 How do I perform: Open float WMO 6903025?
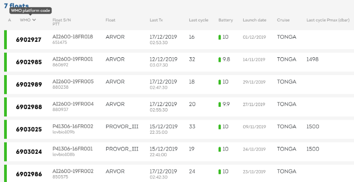pos(29,129)
